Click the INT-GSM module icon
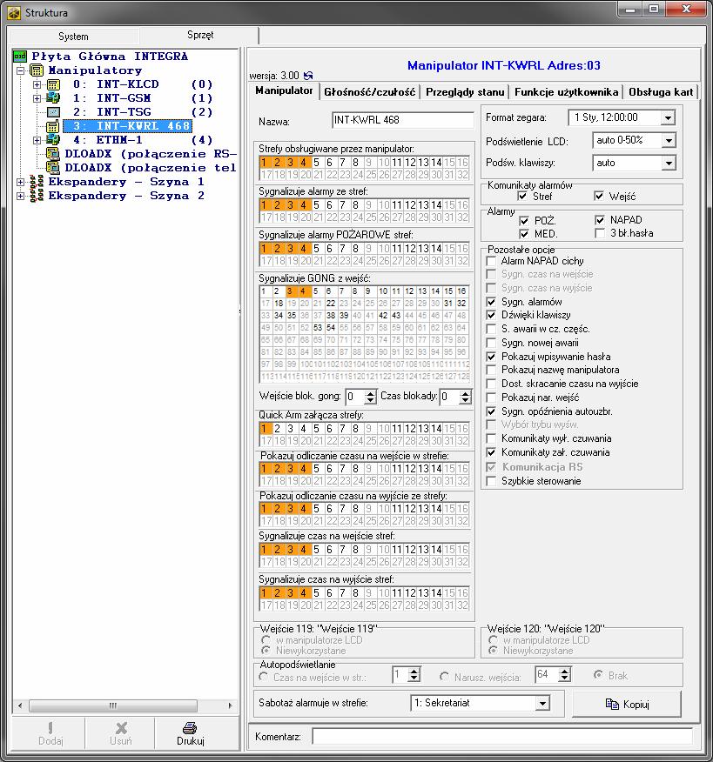 53,98
